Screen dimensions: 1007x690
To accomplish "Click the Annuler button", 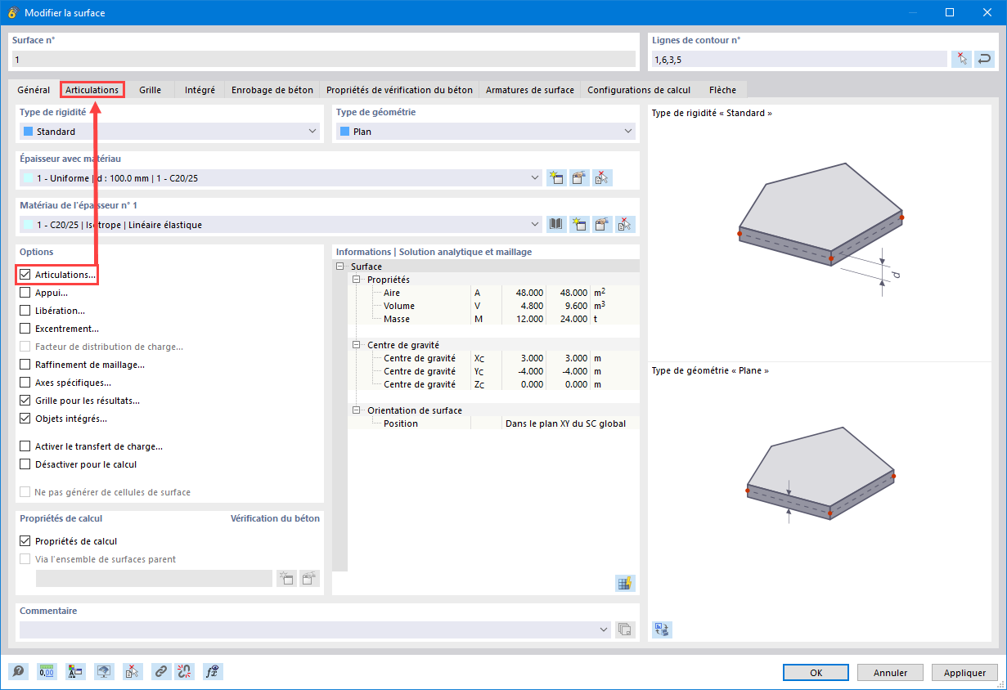I will point(890,673).
